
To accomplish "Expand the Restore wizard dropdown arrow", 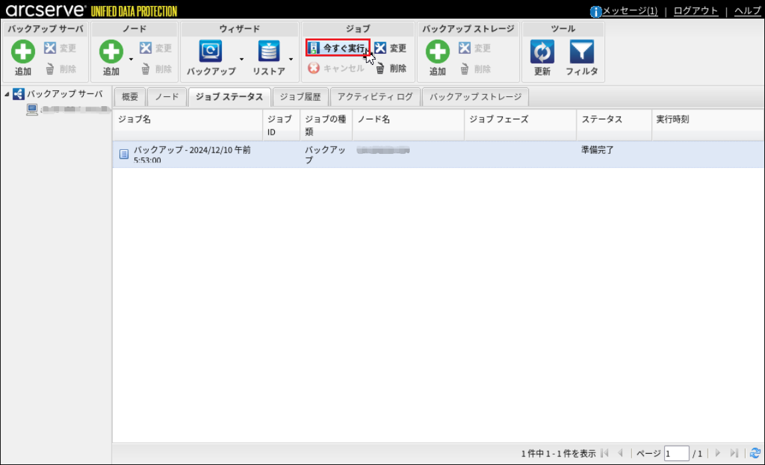I will tap(291, 60).
